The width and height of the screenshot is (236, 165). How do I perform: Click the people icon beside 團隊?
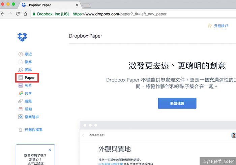pyautogui.click(x=21, y=70)
